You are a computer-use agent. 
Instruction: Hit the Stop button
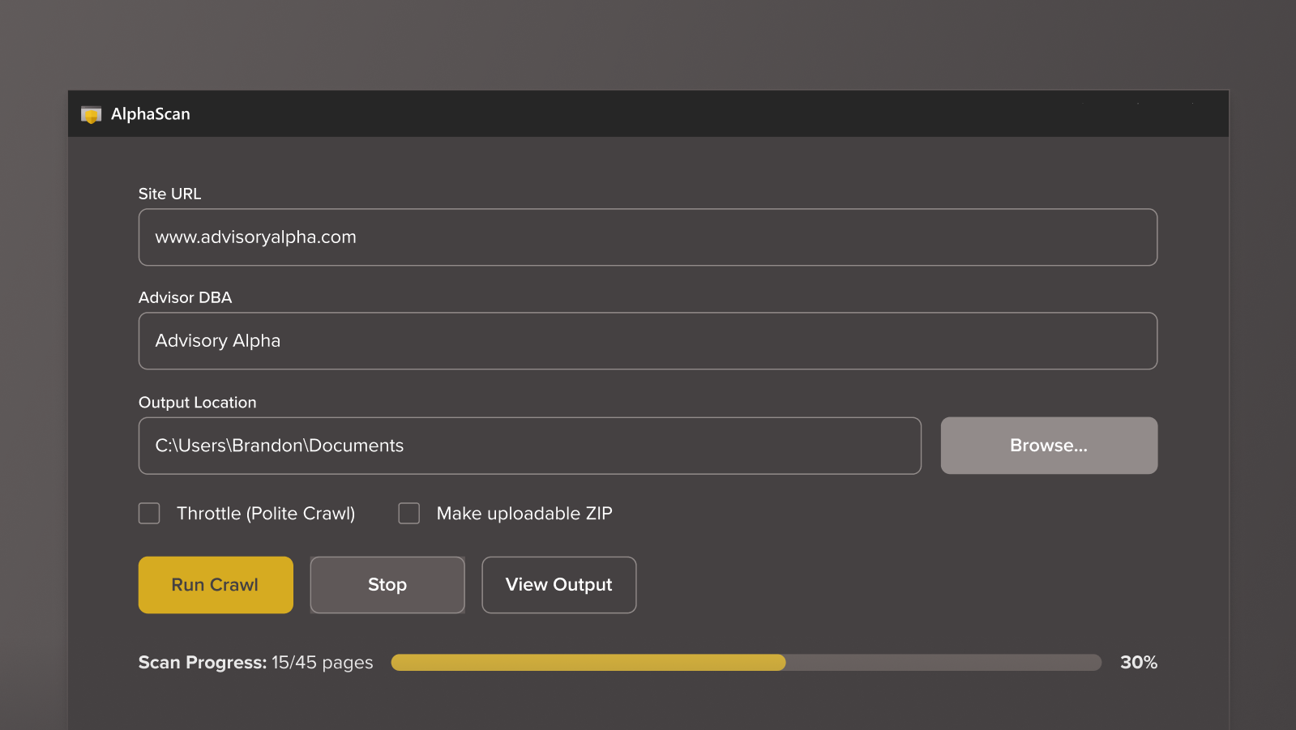pos(387,585)
